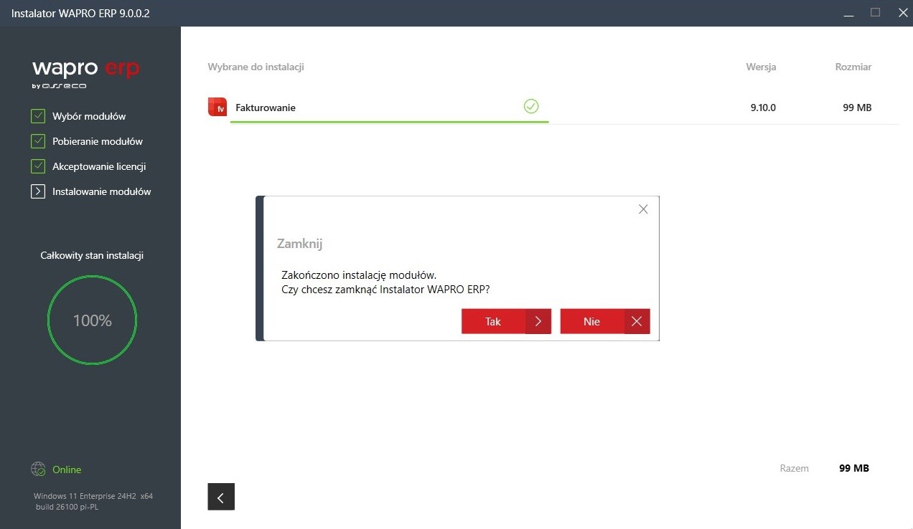Screen dimensions: 913x529
Task: Collapse the dialog using its corner X
Action: click(x=642, y=209)
